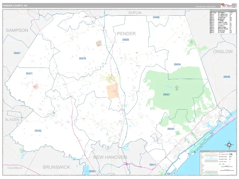Viewport: 239px width, 179px height.
Task: Click ZIP code label 28425 on the map
Action: click(x=125, y=40)
